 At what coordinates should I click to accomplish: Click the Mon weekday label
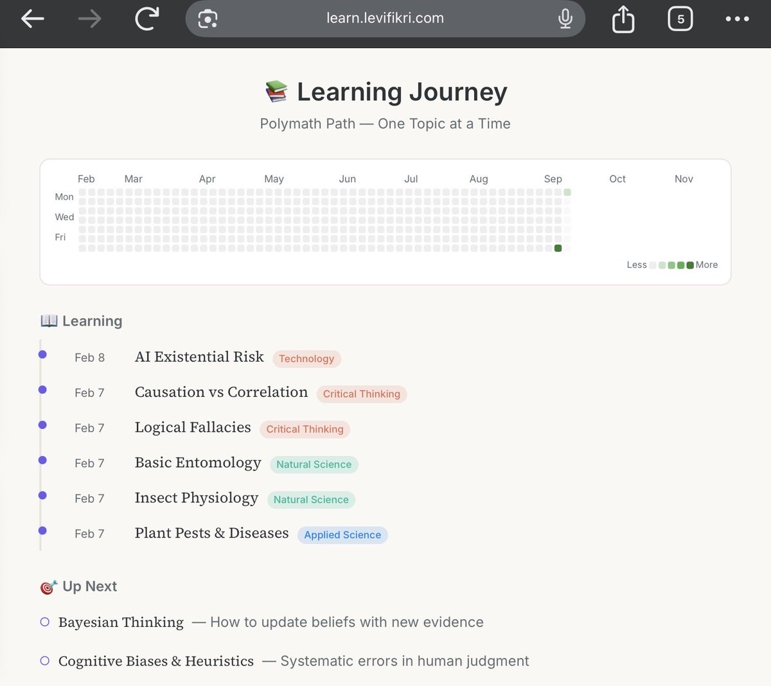[x=64, y=197]
